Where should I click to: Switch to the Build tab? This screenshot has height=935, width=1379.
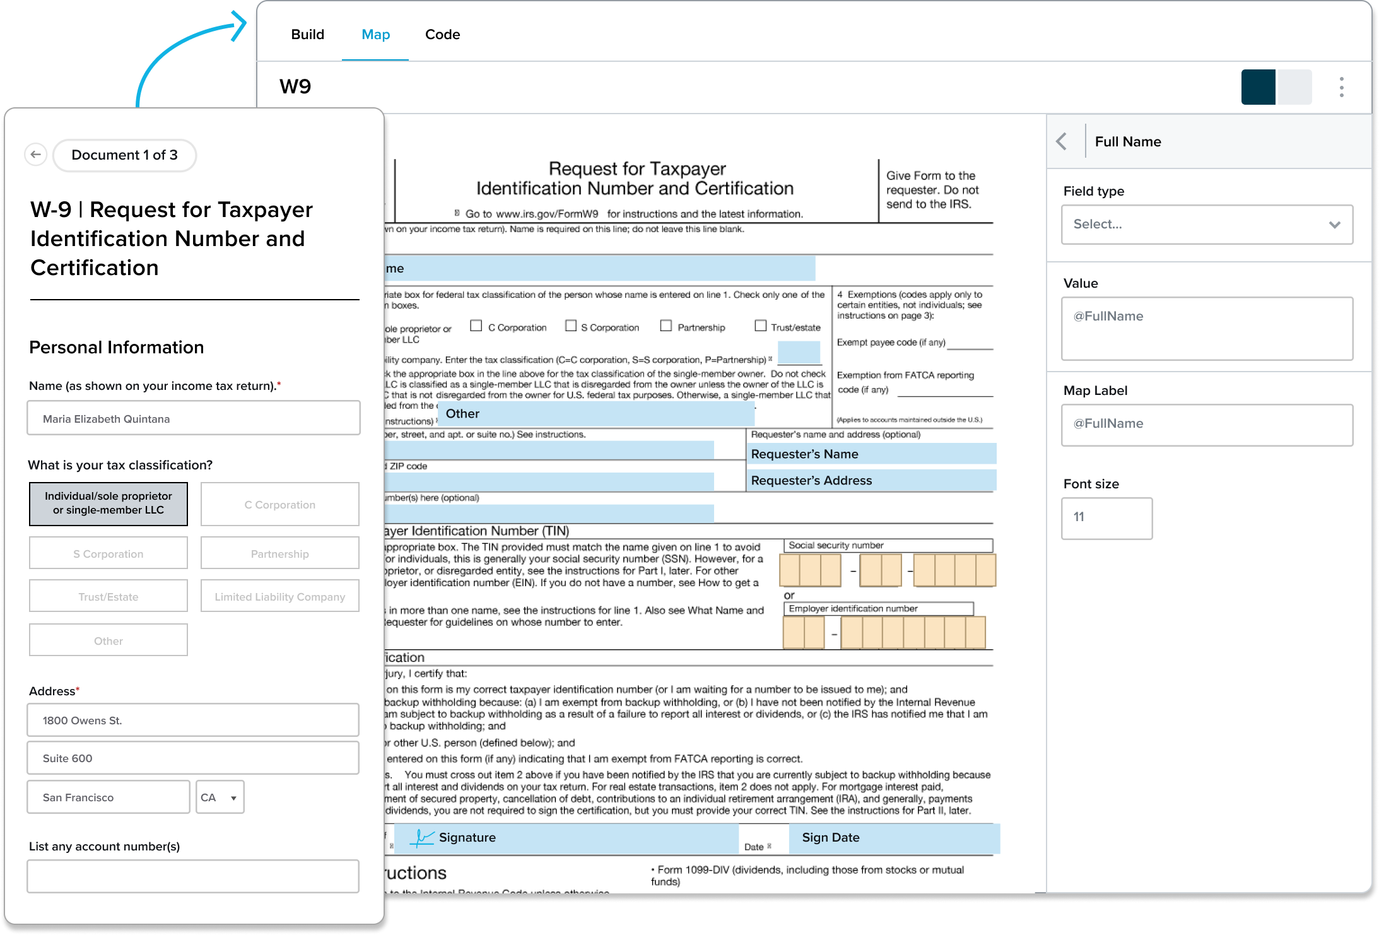[308, 35]
